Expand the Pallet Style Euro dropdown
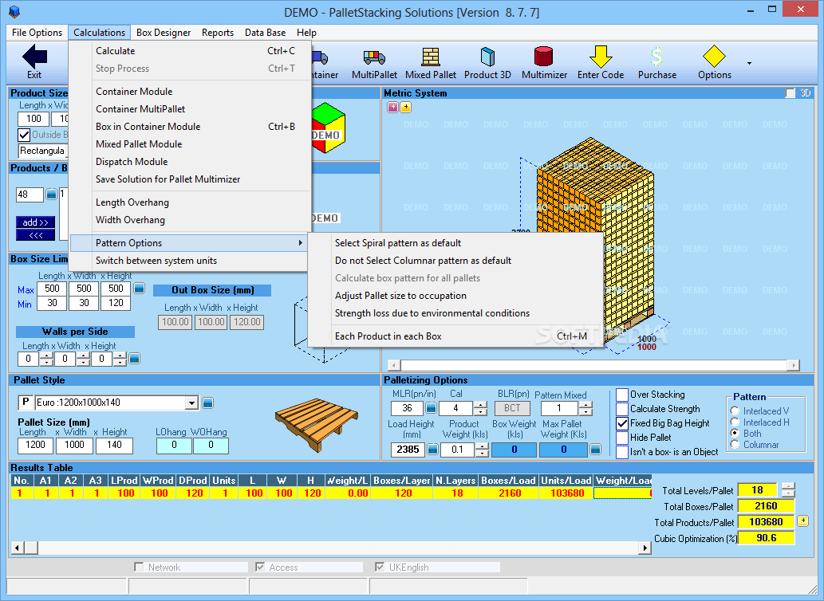Screen dimensions: 824x601 [191, 403]
